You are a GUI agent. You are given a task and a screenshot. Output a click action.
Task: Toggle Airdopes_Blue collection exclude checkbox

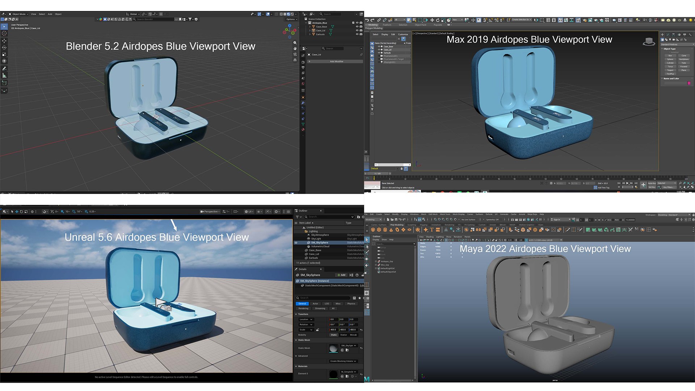click(x=353, y=23)
